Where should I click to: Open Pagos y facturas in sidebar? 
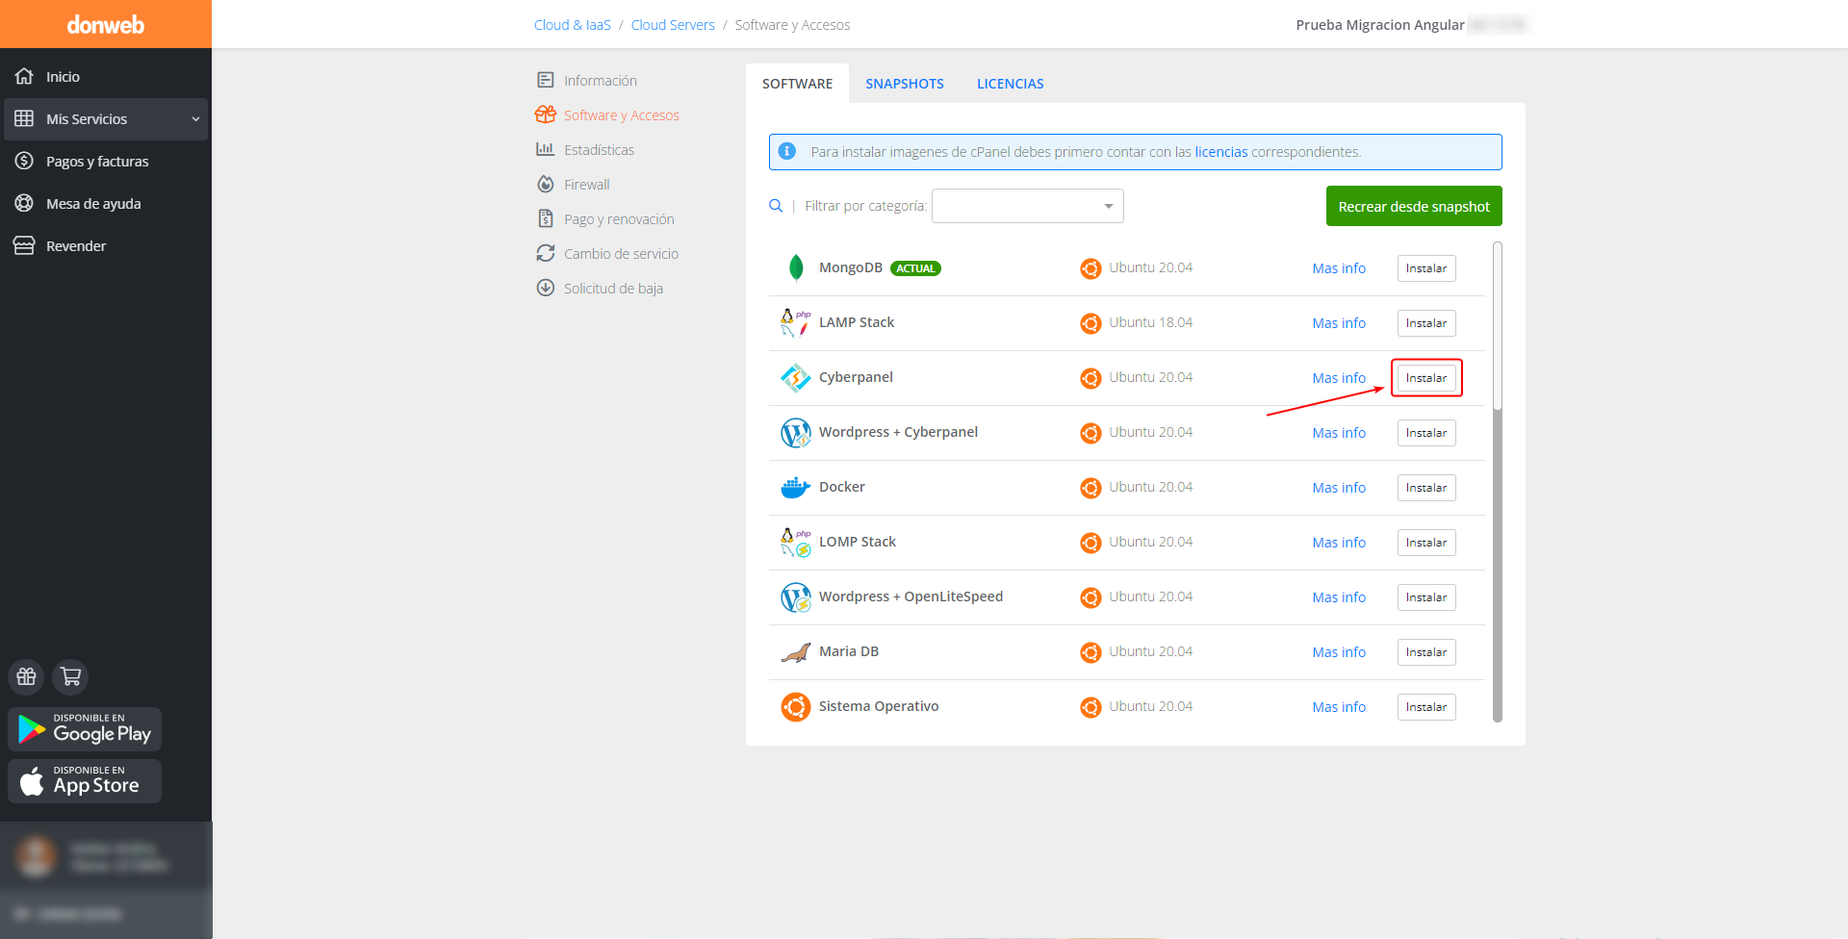97,162
